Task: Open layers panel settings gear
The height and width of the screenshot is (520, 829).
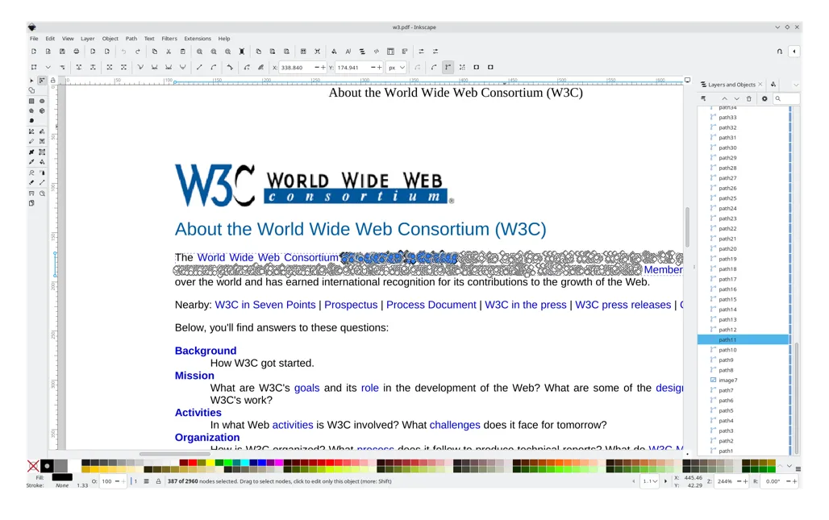Action: point(764,99)
